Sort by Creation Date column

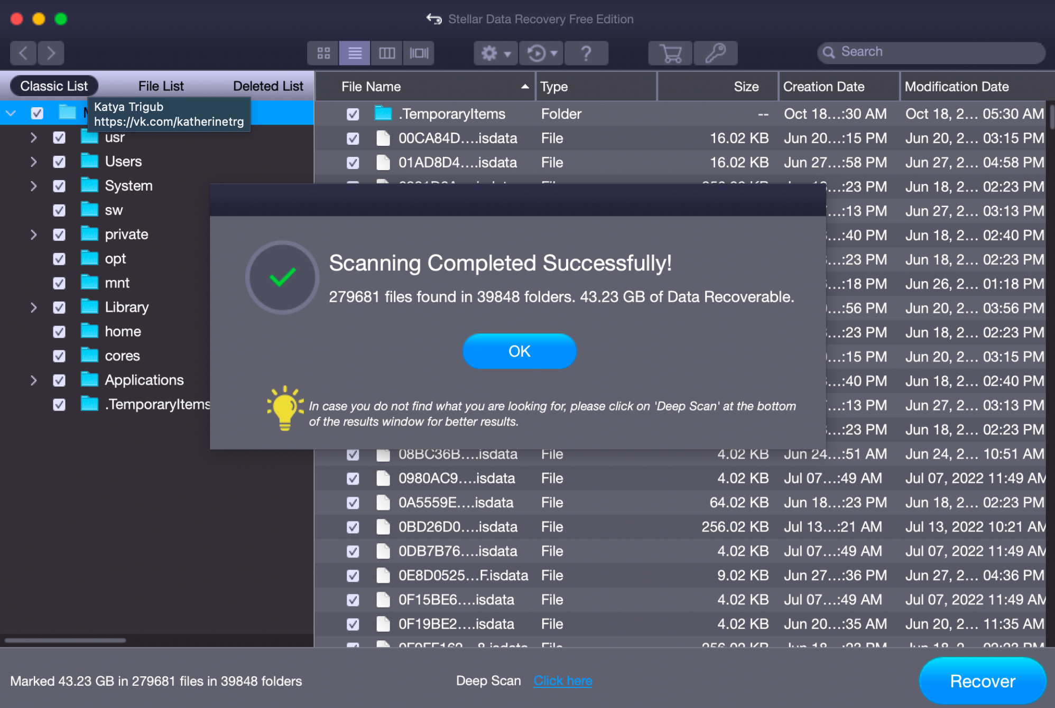click(839, 87)
